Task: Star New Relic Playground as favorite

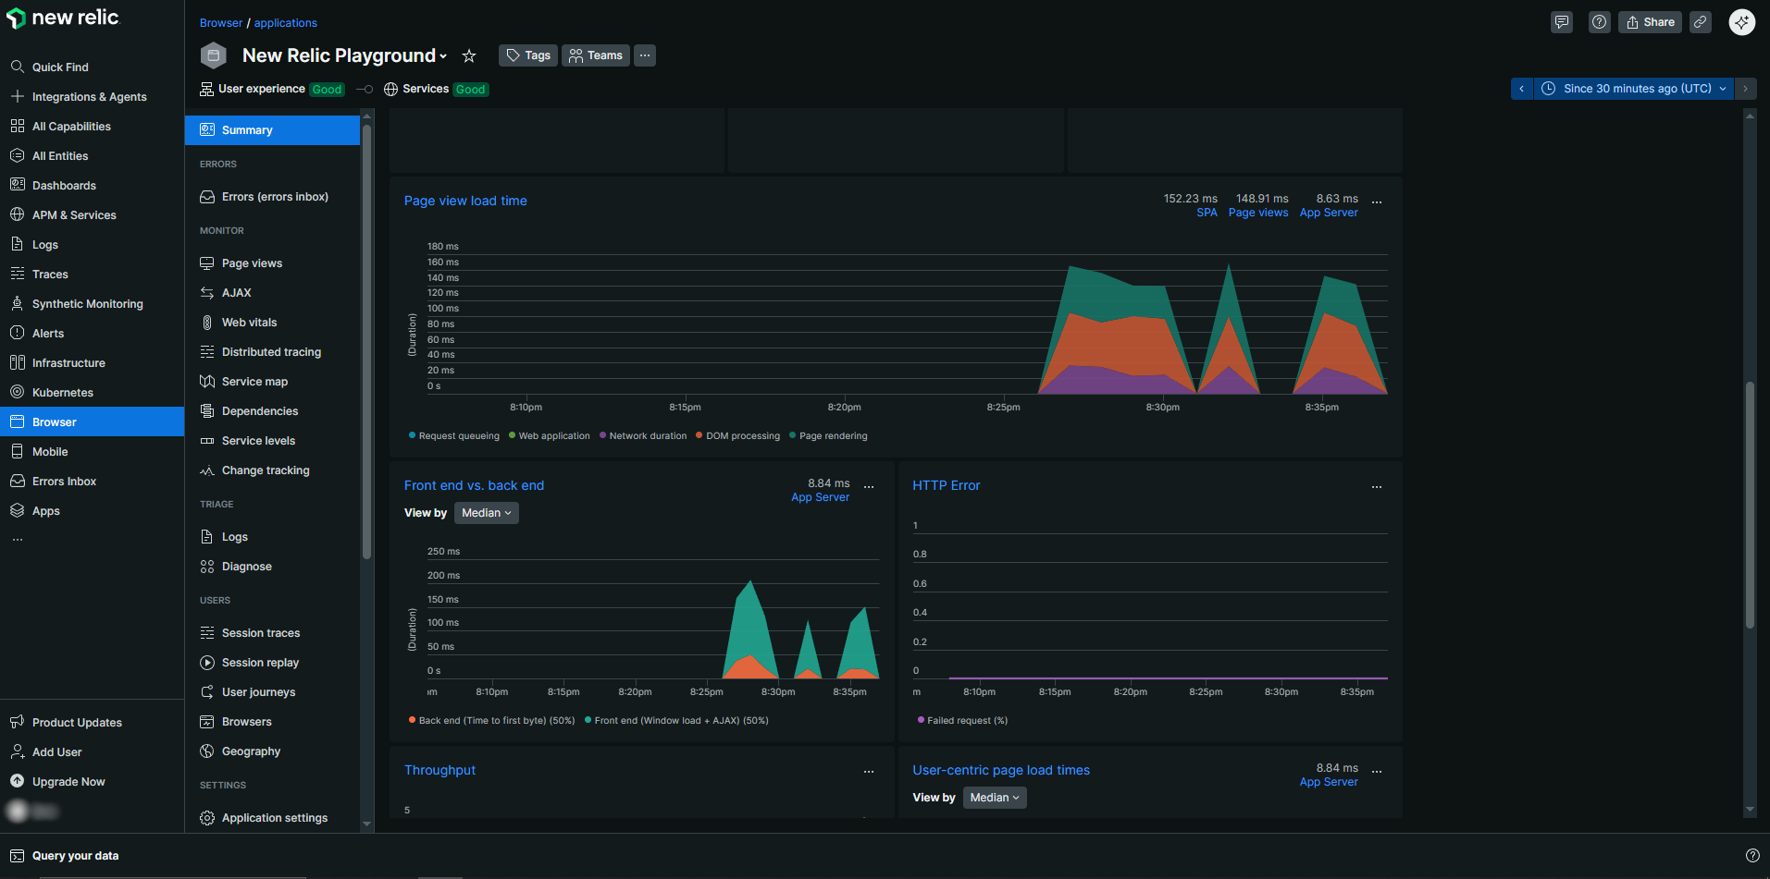Action: (469, 56)
